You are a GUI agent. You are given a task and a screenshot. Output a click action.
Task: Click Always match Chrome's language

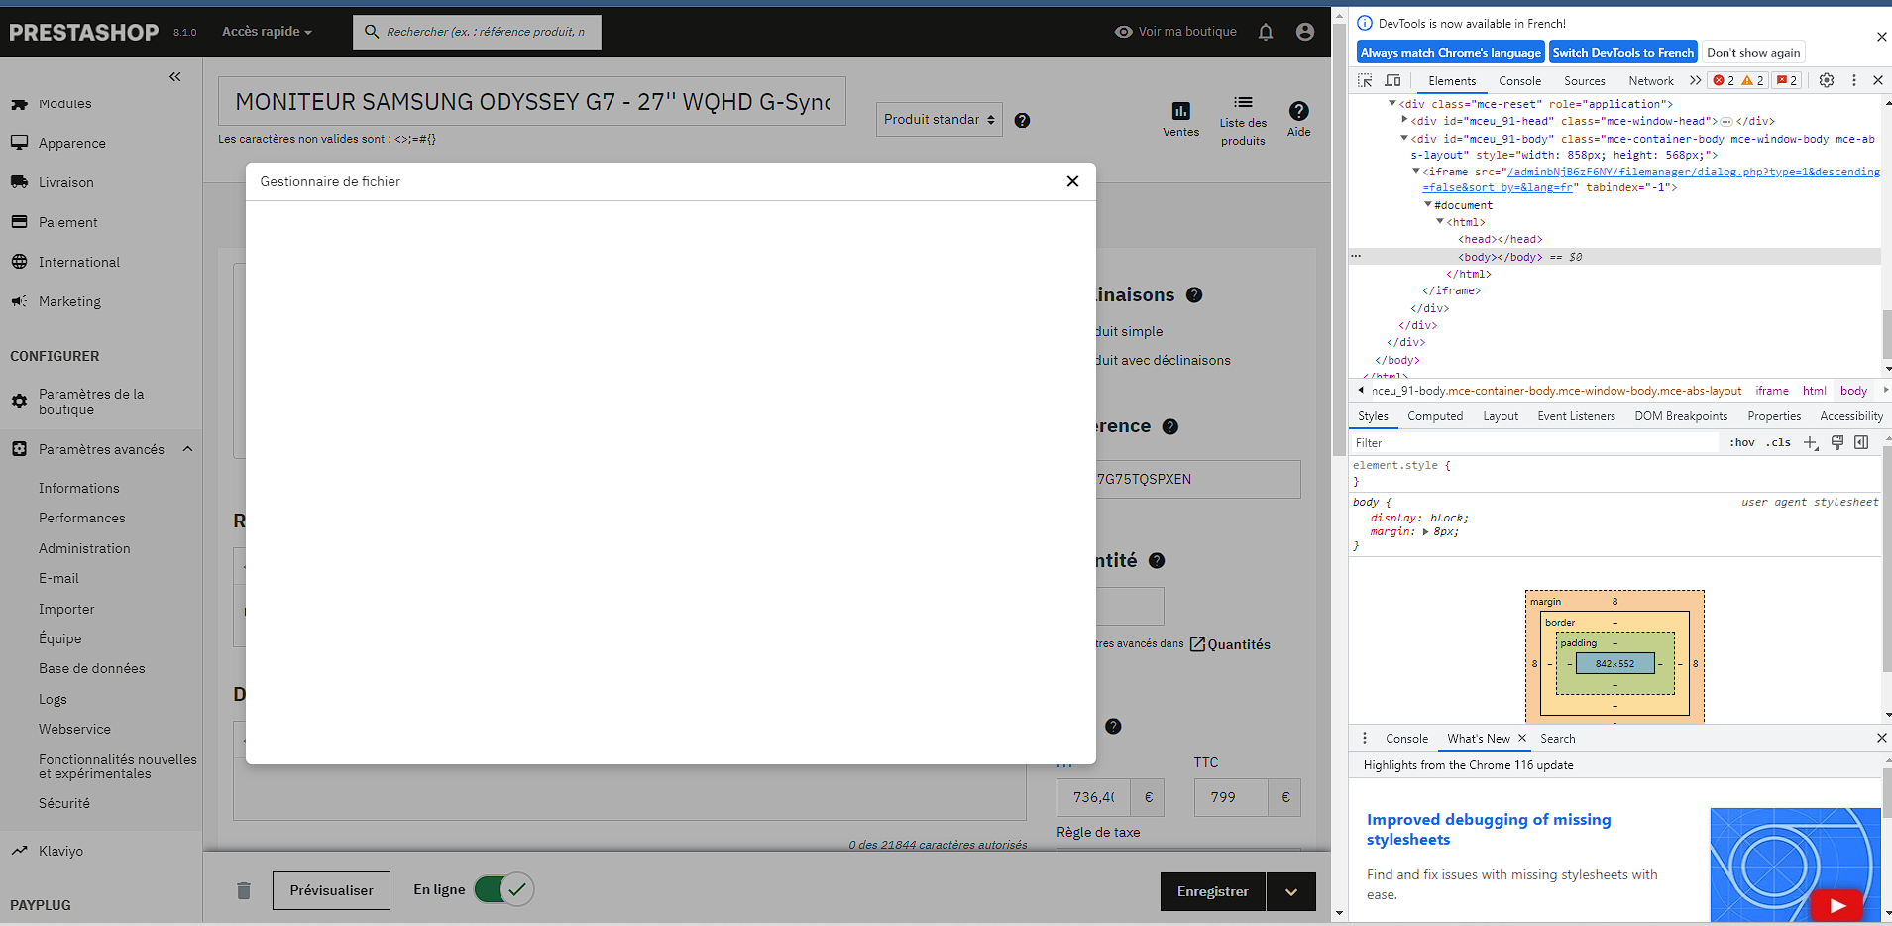pos(1451,53)
